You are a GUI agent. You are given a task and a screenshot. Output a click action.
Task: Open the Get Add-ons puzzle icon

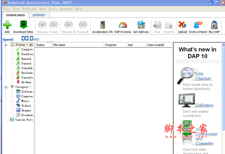[x=141, y=25]
